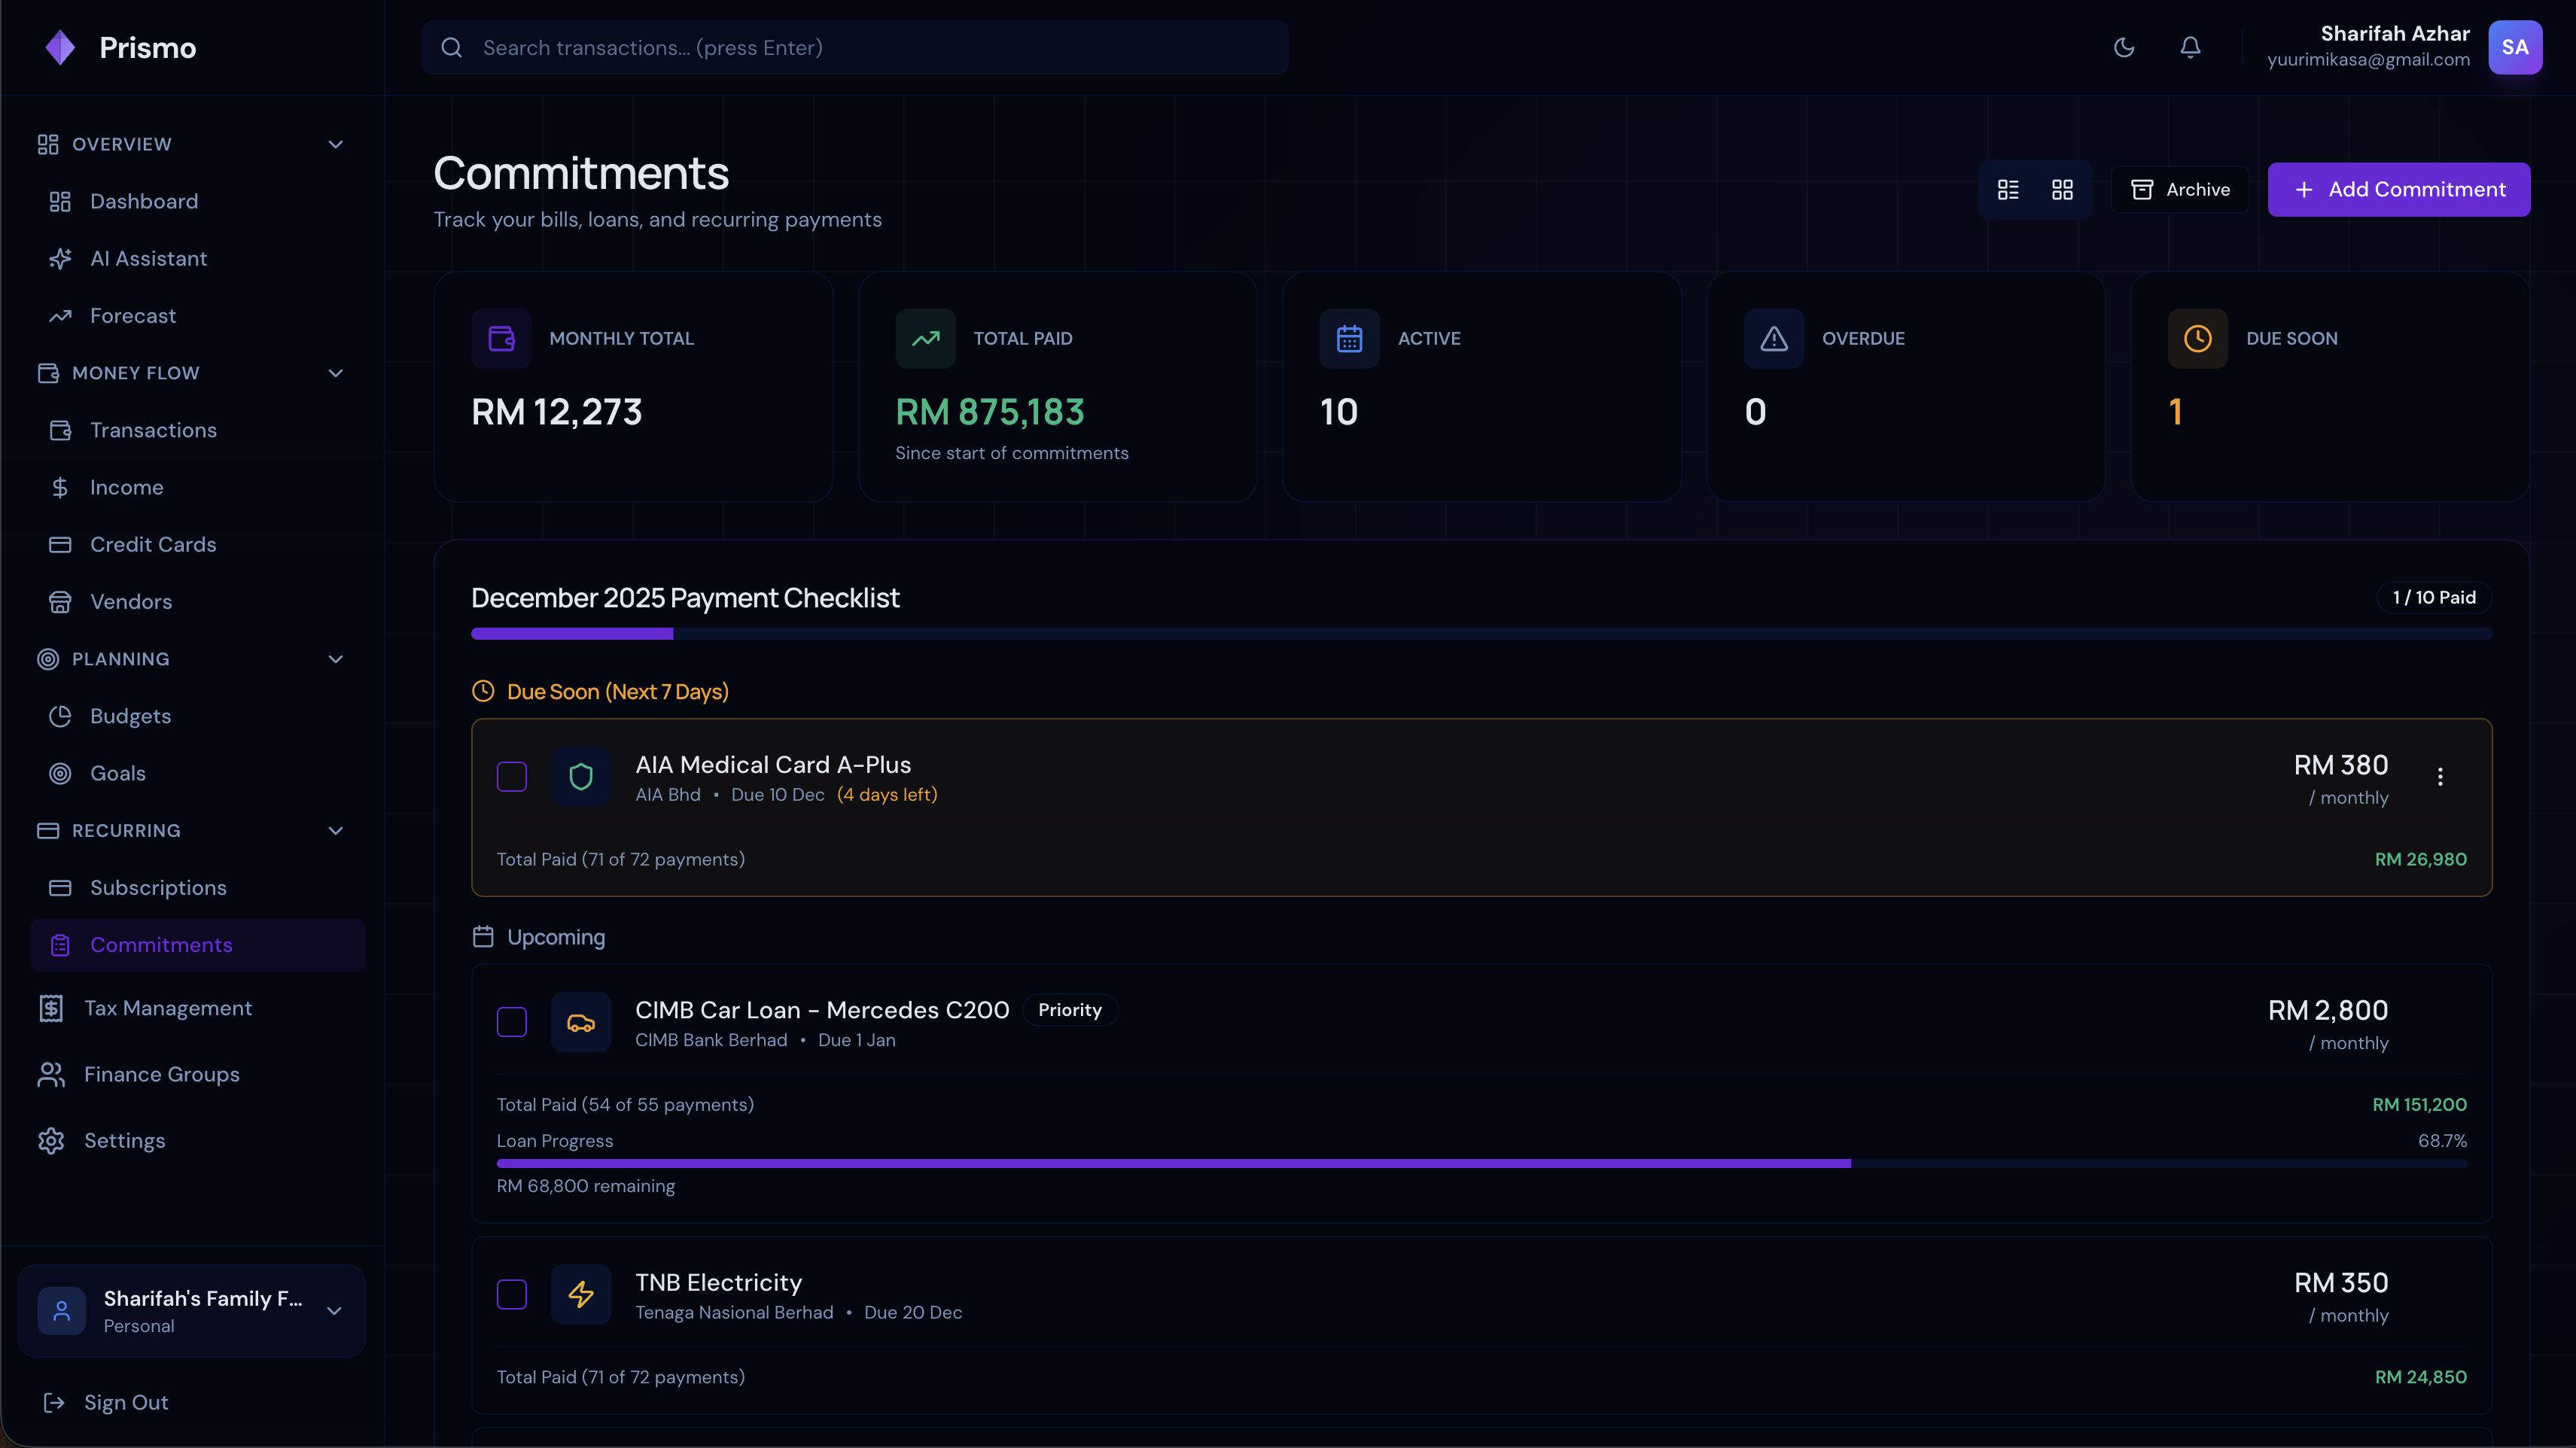Click the Prismo diamond logo
Image resolution: width=2576 pixels, height=1448 pixels.
click(60, 47)
